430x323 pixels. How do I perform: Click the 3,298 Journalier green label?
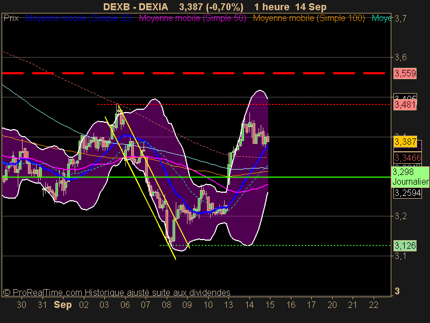pos(410,177)
